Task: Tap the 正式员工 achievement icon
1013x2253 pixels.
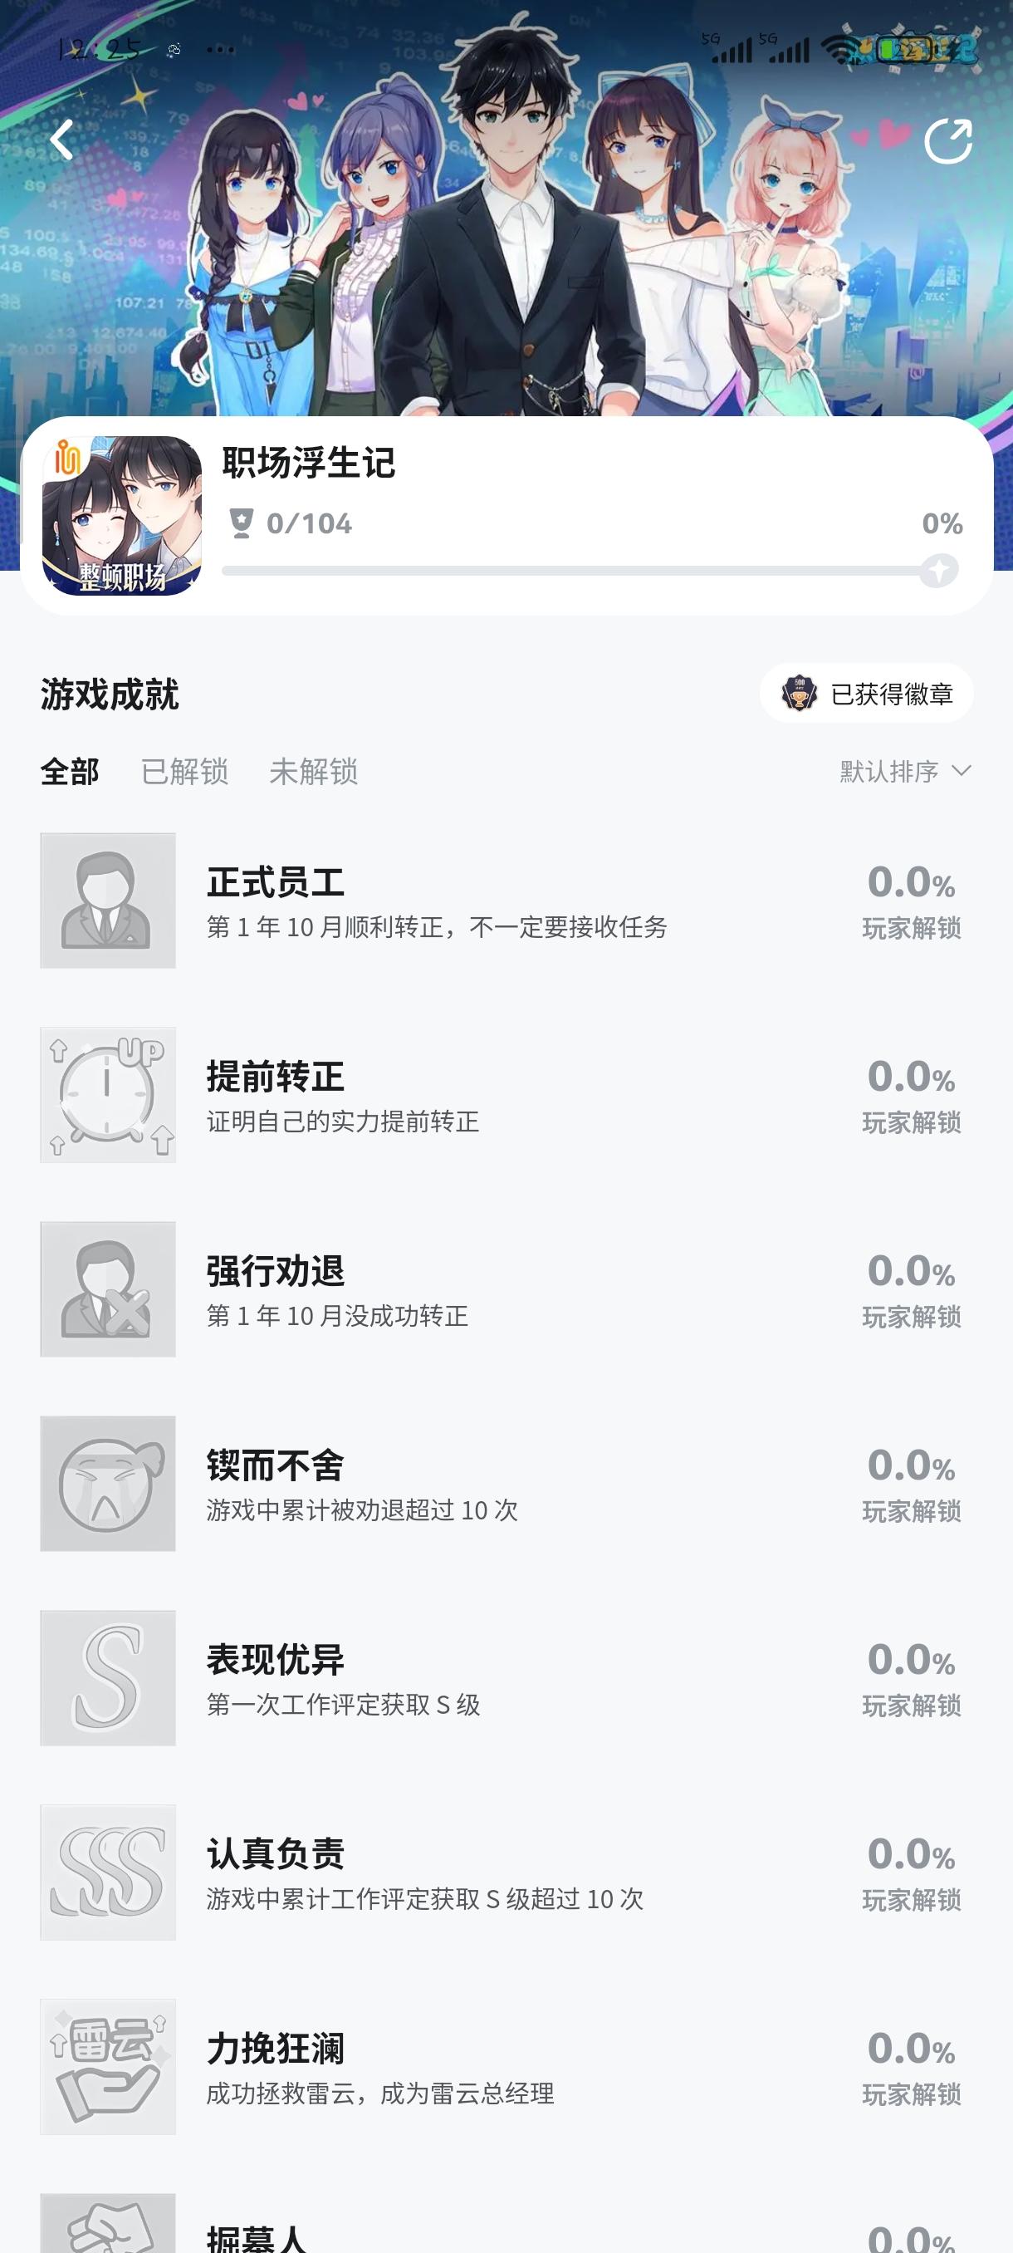Action: coord(107,900)
